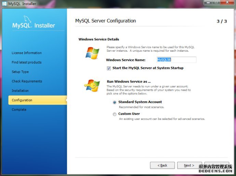236x176 pixels.
Task: Select the highlighted Configuration step
Action: [22, 100]
